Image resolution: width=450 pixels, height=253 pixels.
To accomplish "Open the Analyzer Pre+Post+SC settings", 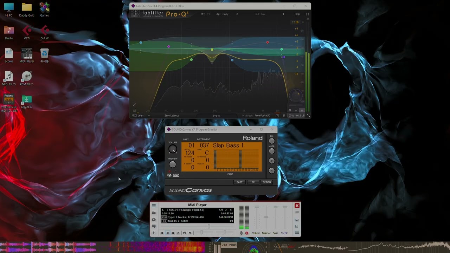I will click(263, 116).
